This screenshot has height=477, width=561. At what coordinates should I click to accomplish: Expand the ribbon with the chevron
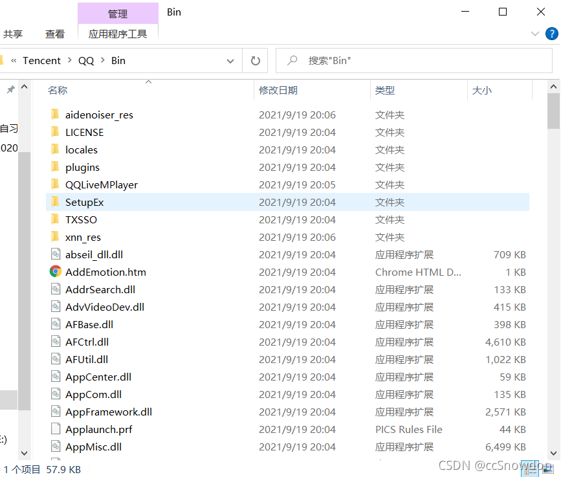[x=535, y=34]
